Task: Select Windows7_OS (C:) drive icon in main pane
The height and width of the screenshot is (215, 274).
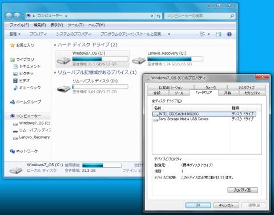Action: [64, 60]
